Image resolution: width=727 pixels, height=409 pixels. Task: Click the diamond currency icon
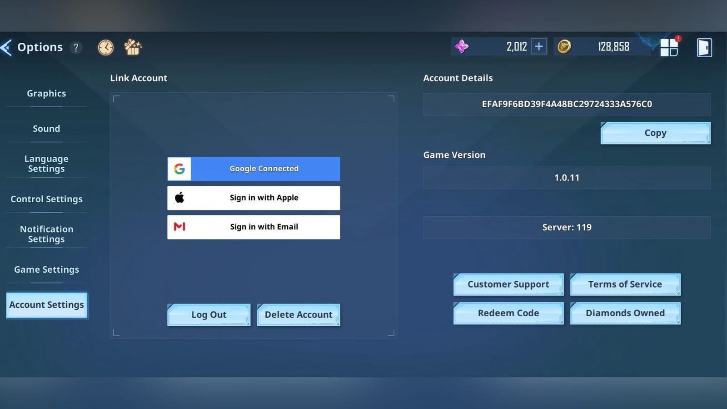pos(462,46)
